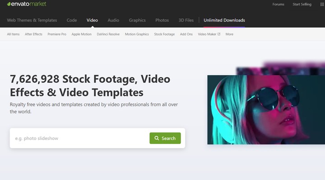Open the 3D Files category
This screenshot has width=325, height=180.
pyautogui.click(x=186, y=20)
